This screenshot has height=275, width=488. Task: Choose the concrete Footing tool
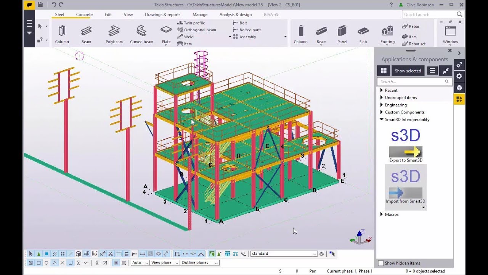[x=387, y=34]
